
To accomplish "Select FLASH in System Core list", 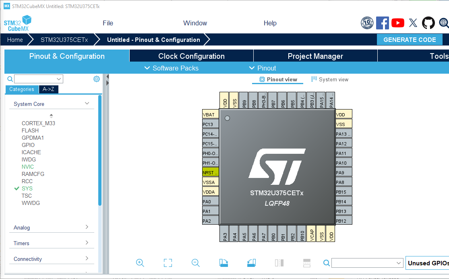I will pyautogui.click(x=30, y=130).
